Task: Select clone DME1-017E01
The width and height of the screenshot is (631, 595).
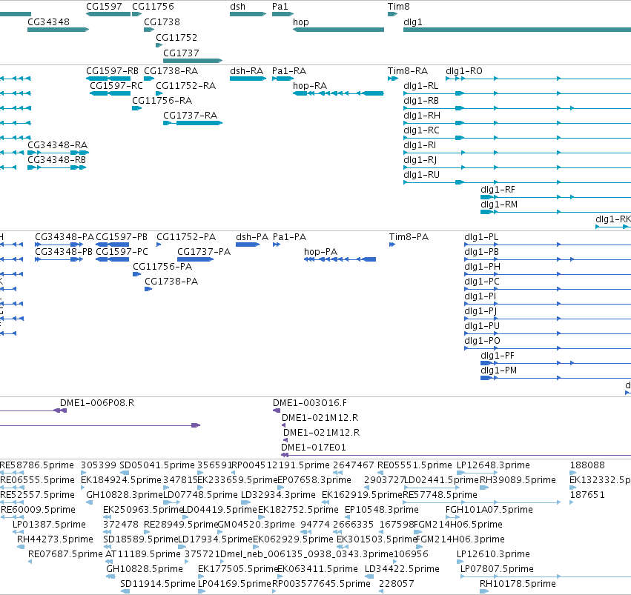Action: [x=313, y=448]
